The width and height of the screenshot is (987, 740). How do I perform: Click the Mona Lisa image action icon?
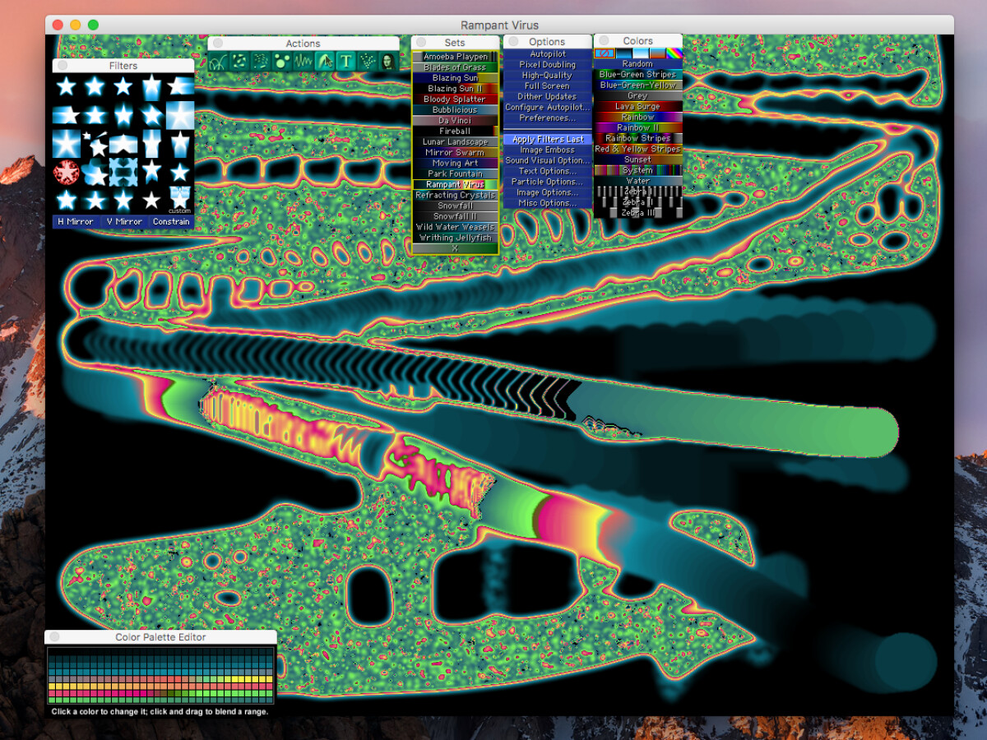tap(387, 61)
